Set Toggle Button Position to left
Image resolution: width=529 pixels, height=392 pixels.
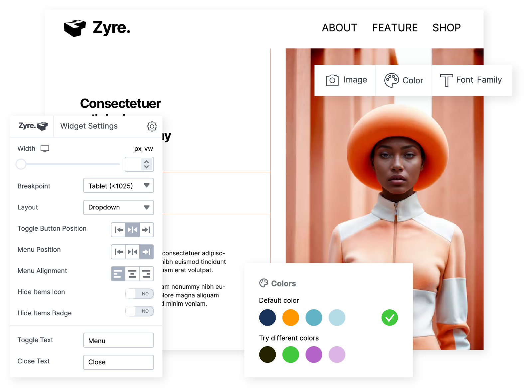tap(118, 230)
